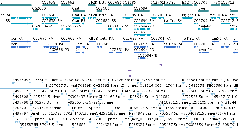Select transcript fs(1)Yb-RA
This screenshot has width=238, height=129.
pos(173,24)
